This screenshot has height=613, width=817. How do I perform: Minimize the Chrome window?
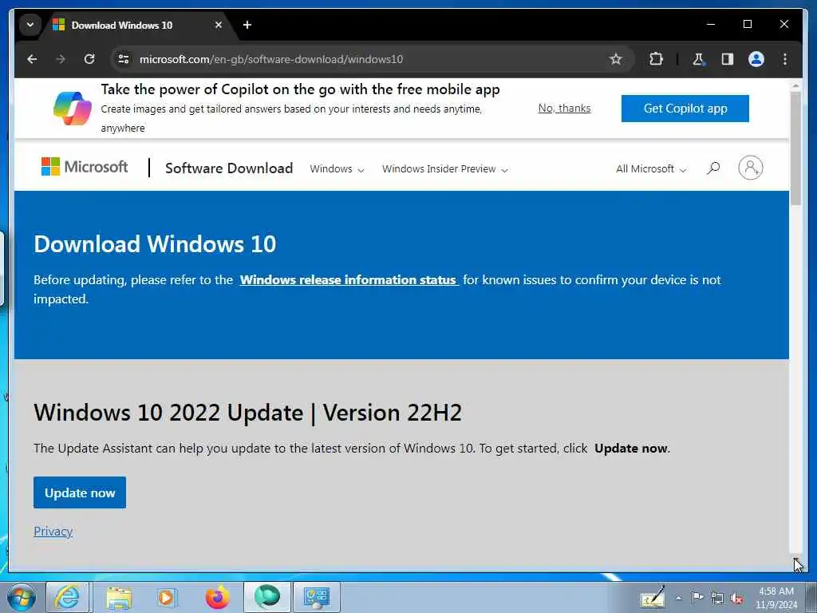(711, 24)
